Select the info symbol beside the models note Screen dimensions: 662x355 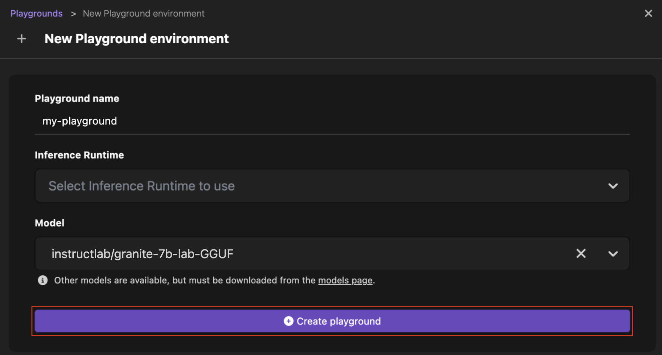pyautogui.click(x=42, y=280)
